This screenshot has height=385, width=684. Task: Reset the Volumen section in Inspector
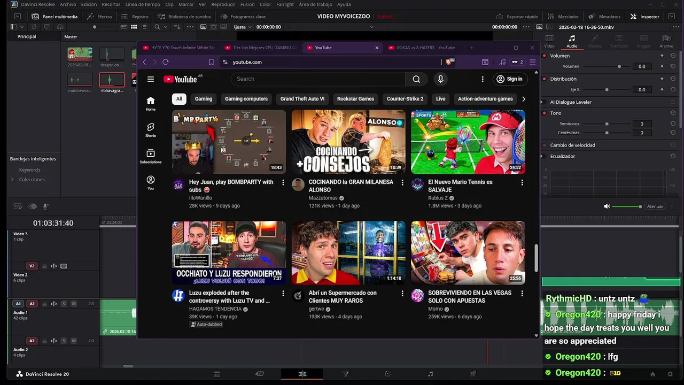(673, 56)
